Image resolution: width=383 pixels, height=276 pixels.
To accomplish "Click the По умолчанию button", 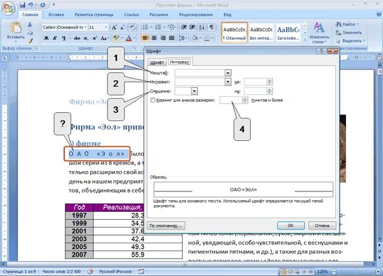I will (x=166, y=225).
